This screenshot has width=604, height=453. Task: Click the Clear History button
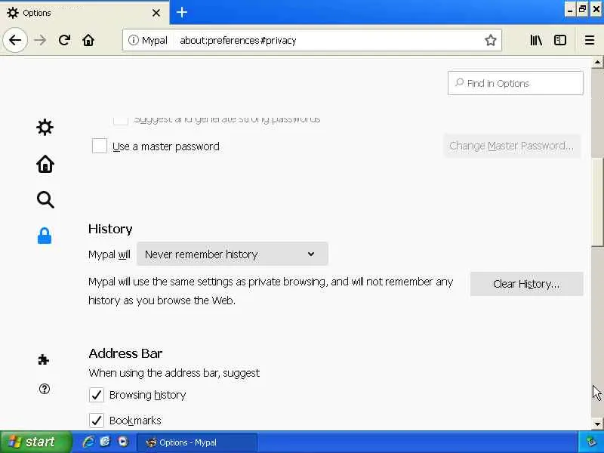(526, 284)
